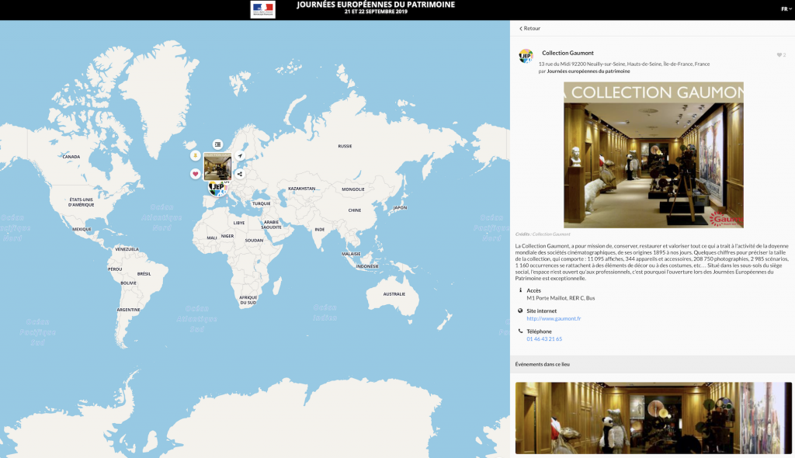
Task: Click the Accès info icon
Action: click(x=520, y=290)
